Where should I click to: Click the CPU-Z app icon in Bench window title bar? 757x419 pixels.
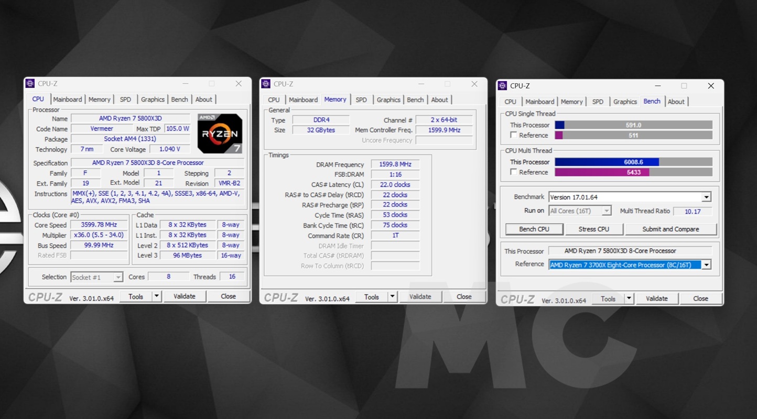tap(503, 86)
